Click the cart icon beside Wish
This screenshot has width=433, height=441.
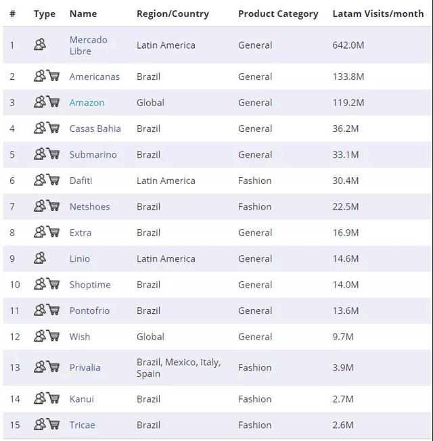pos(53,336)
